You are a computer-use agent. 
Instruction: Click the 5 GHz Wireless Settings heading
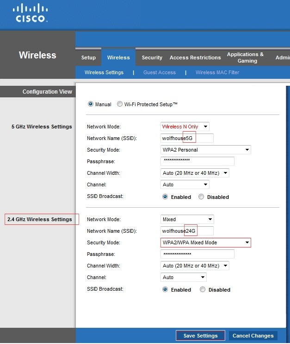42,127
